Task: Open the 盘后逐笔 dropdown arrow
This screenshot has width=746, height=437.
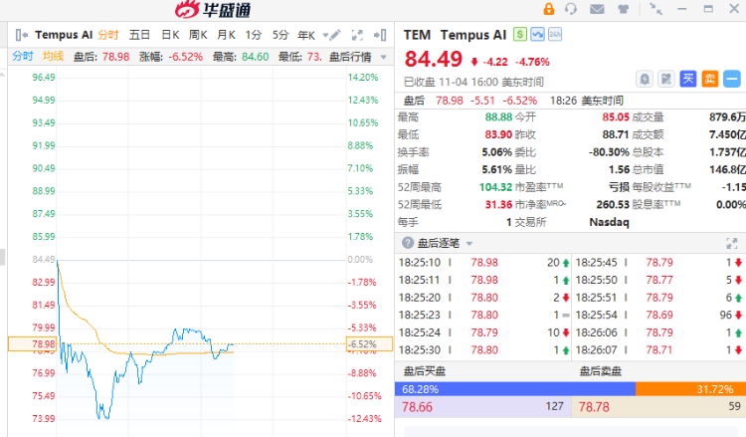Action: point(469,244)
